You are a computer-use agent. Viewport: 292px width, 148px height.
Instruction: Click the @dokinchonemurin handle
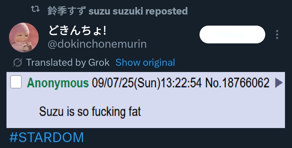[x=97, y=44]
